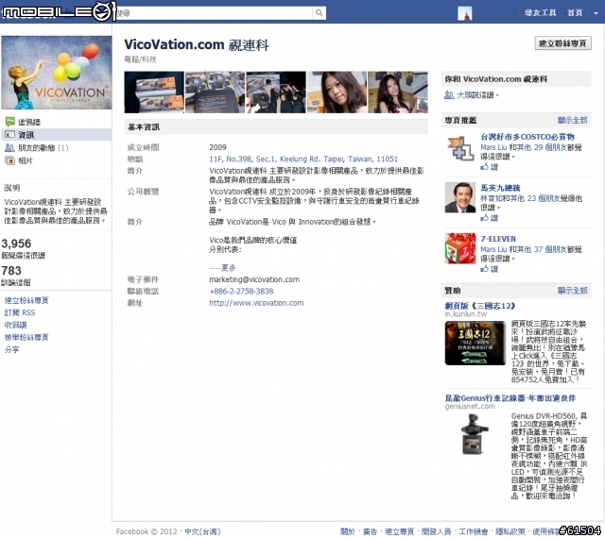The height and width of the screenshot is (538, 605).
Task: Click the 收回讚 unlike link
Action: point(15,325)
